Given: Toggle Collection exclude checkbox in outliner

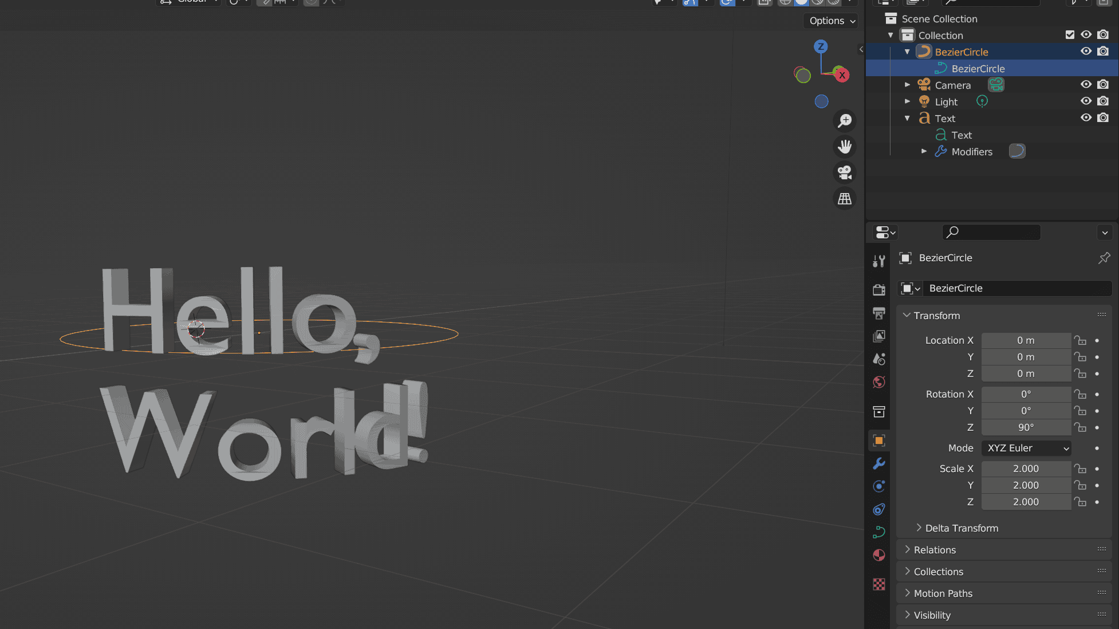Looking at the screenshot, I should 1070,35.
